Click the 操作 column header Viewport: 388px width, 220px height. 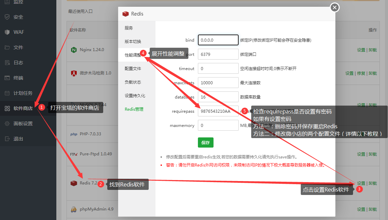pyautogui.click(x=373, y=30)
